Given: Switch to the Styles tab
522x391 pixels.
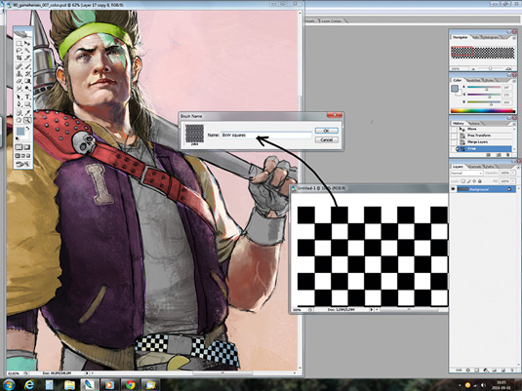Looking at the screenshot, I should tap(490, 80).
